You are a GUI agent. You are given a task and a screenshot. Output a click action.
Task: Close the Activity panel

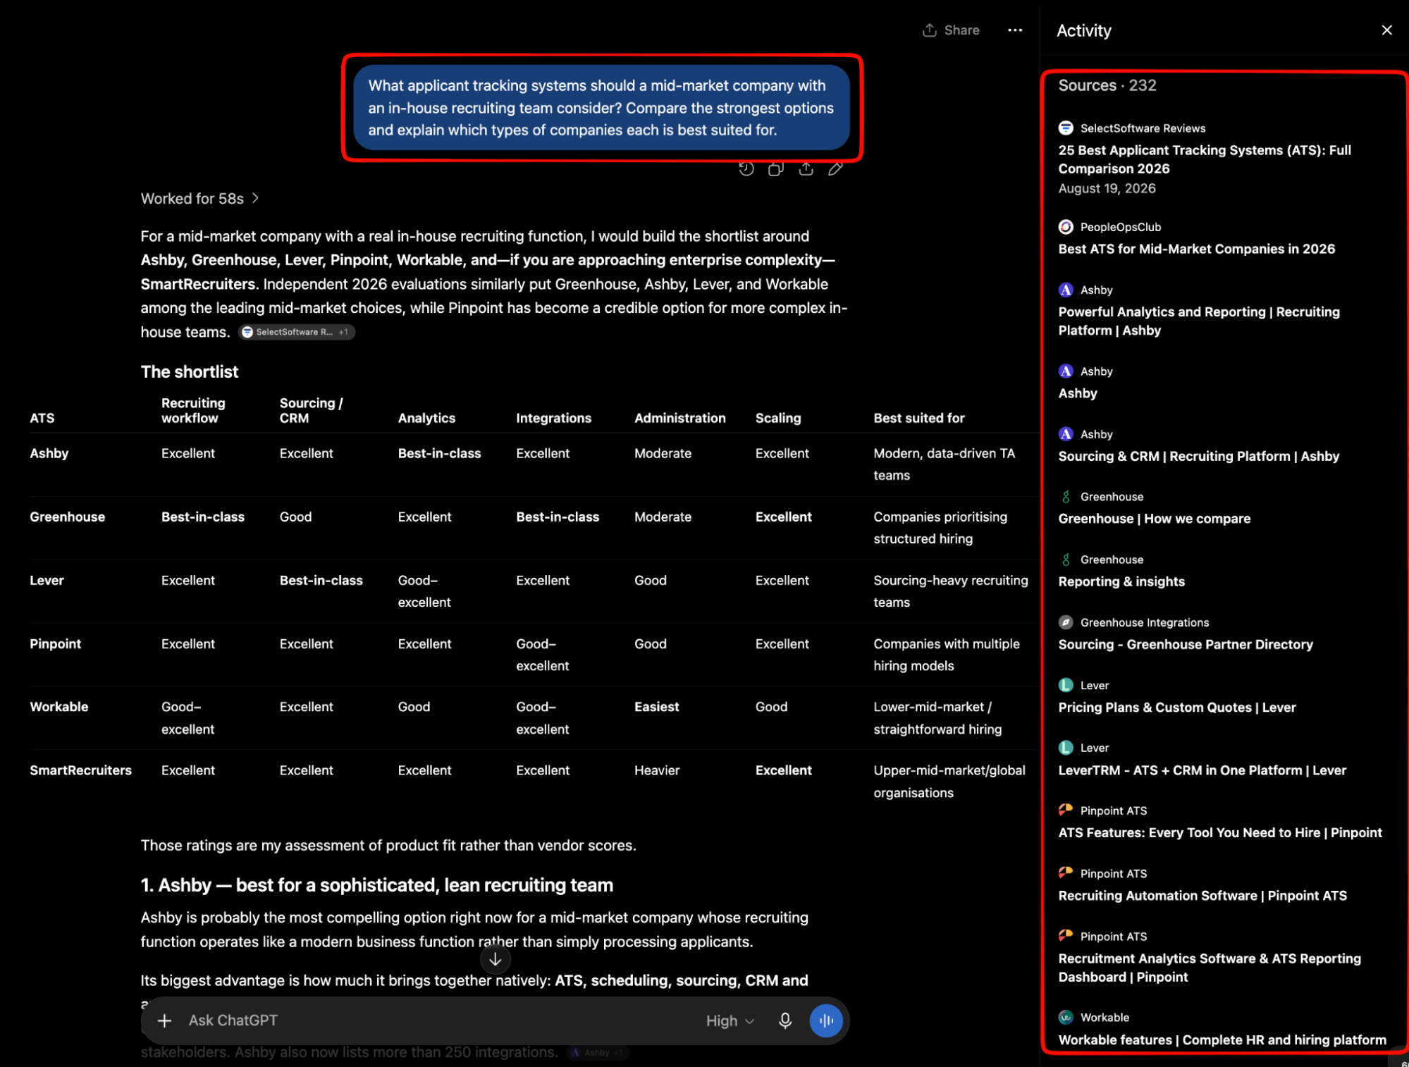tap(1386, 30)
